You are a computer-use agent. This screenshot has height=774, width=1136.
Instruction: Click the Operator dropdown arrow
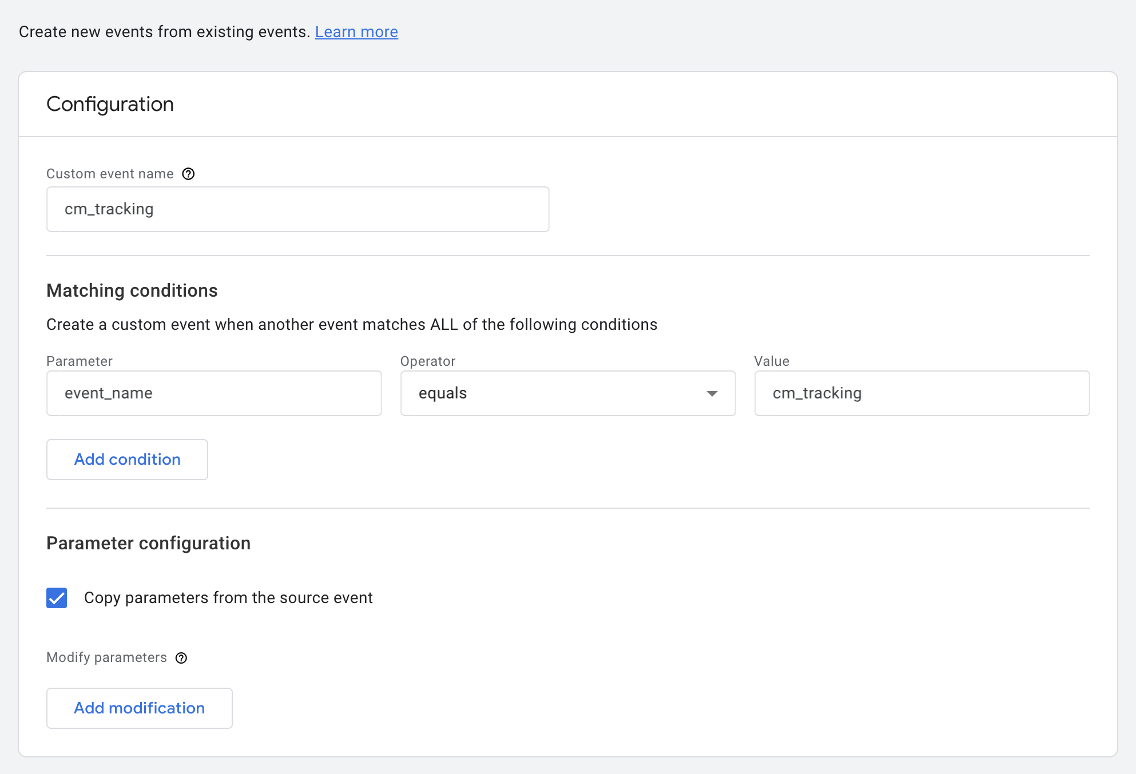click(x=712, y=393)
